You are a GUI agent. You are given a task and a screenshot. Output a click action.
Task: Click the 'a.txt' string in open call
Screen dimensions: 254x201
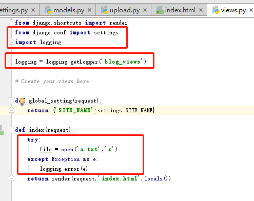(88, 149)
